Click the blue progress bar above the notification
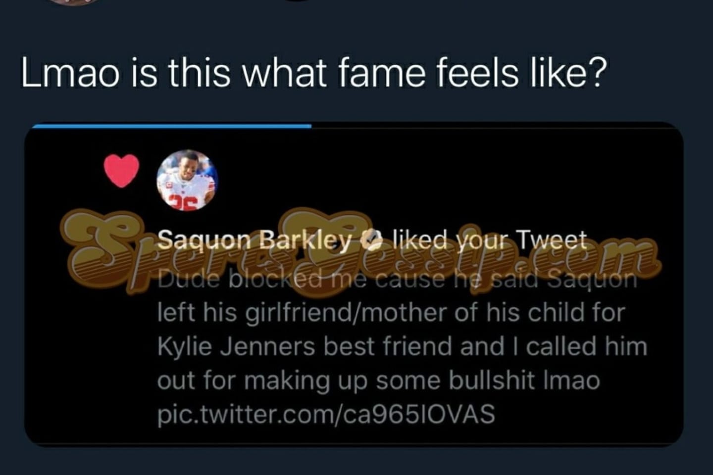This screenshot has width=713, height=475. 171,126
